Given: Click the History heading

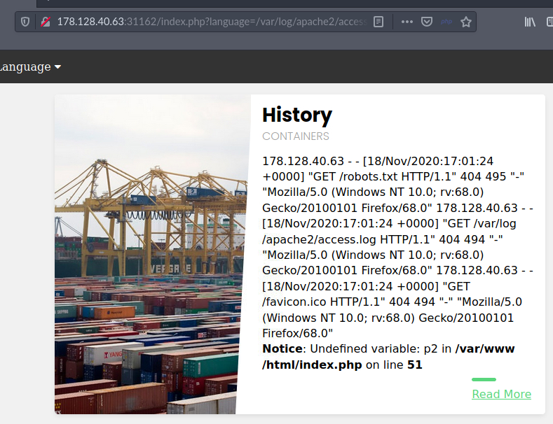Looking at the screenshot, I should click(296, 115).
